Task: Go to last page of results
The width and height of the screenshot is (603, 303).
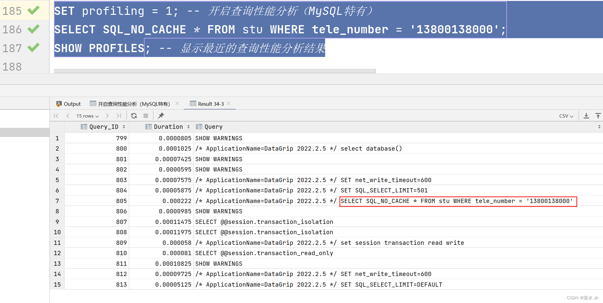Action: (x=119, y=116)
